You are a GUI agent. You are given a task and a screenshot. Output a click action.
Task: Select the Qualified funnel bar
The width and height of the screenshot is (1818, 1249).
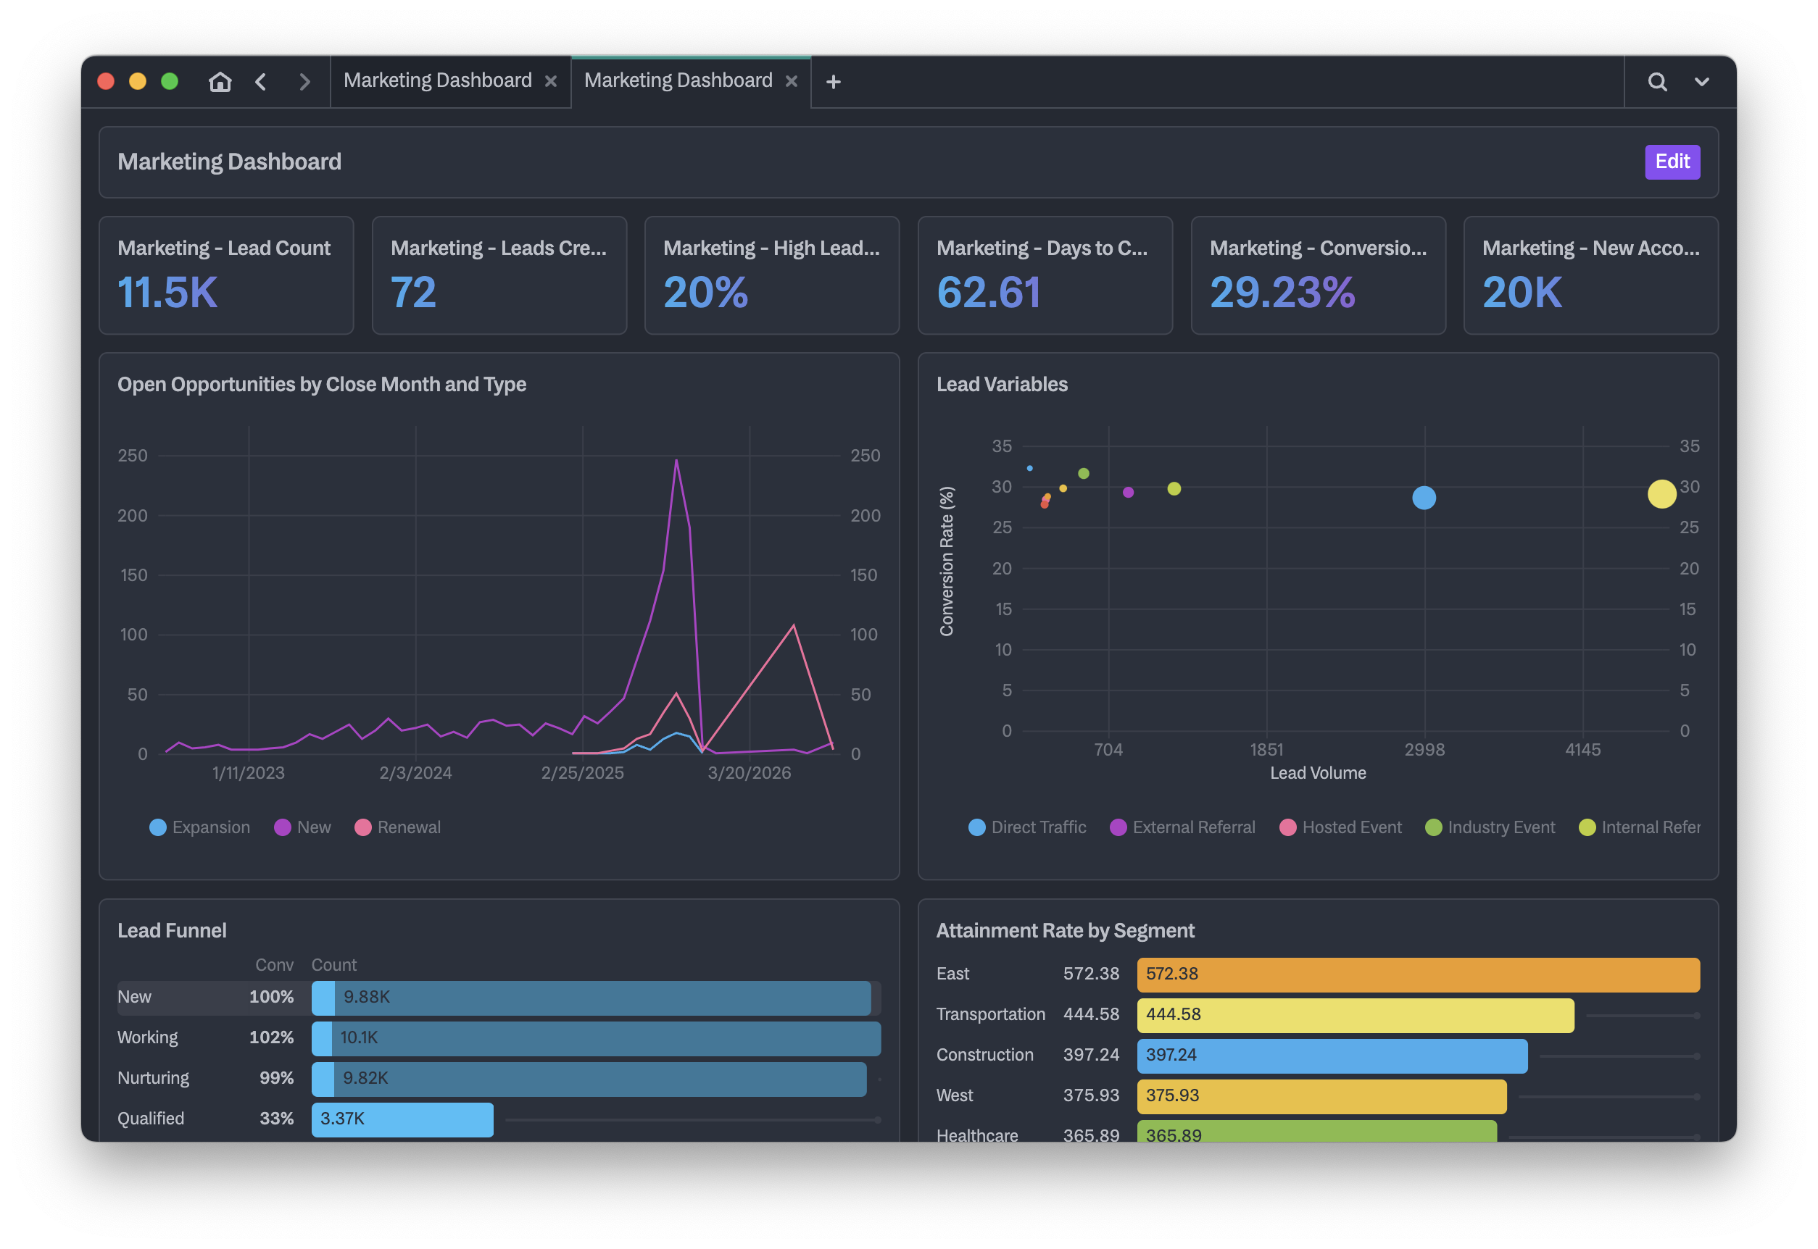pyautogui.click(x=402, y=1119)
